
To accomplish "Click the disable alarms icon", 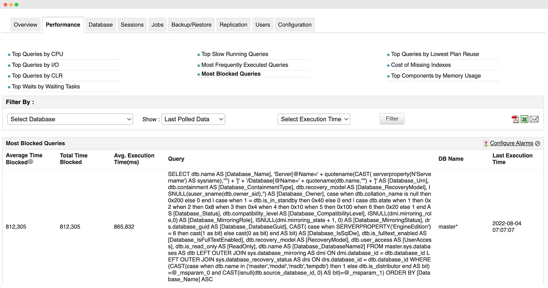I will tap(538, 143).
